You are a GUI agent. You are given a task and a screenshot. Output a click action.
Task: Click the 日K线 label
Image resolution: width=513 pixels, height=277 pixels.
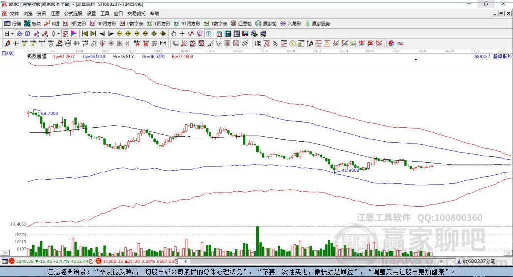click(x=8, y=53)
